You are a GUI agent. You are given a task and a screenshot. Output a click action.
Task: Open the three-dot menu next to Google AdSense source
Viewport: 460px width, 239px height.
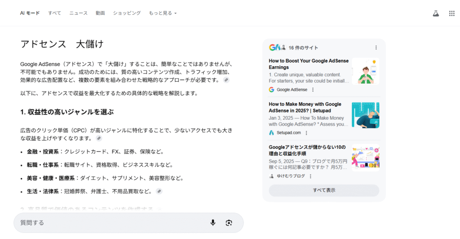click(313, 90)
